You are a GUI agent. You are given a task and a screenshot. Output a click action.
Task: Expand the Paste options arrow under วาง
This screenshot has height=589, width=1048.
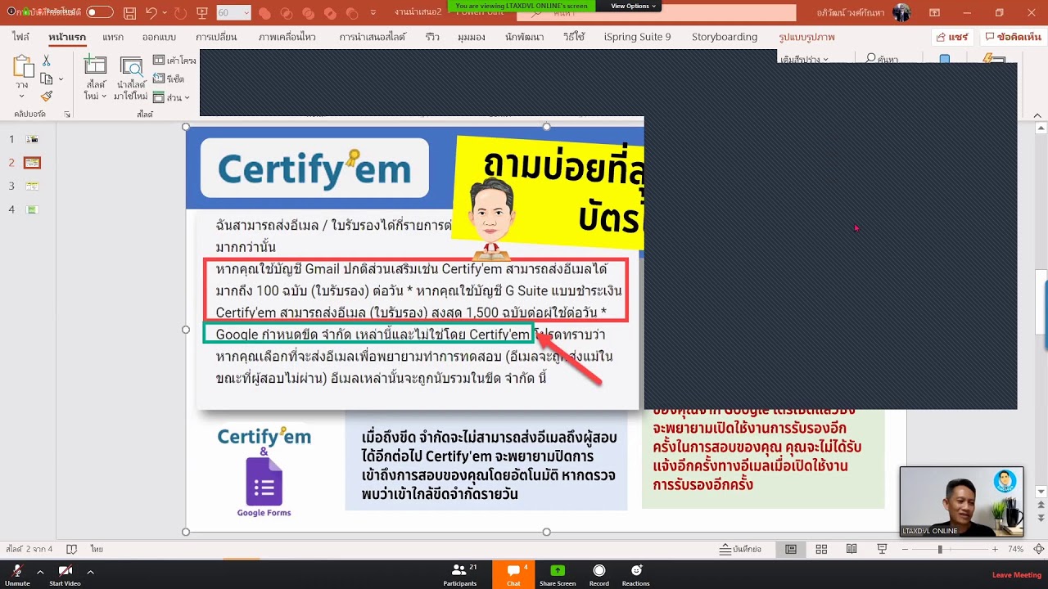pos(22,96)
